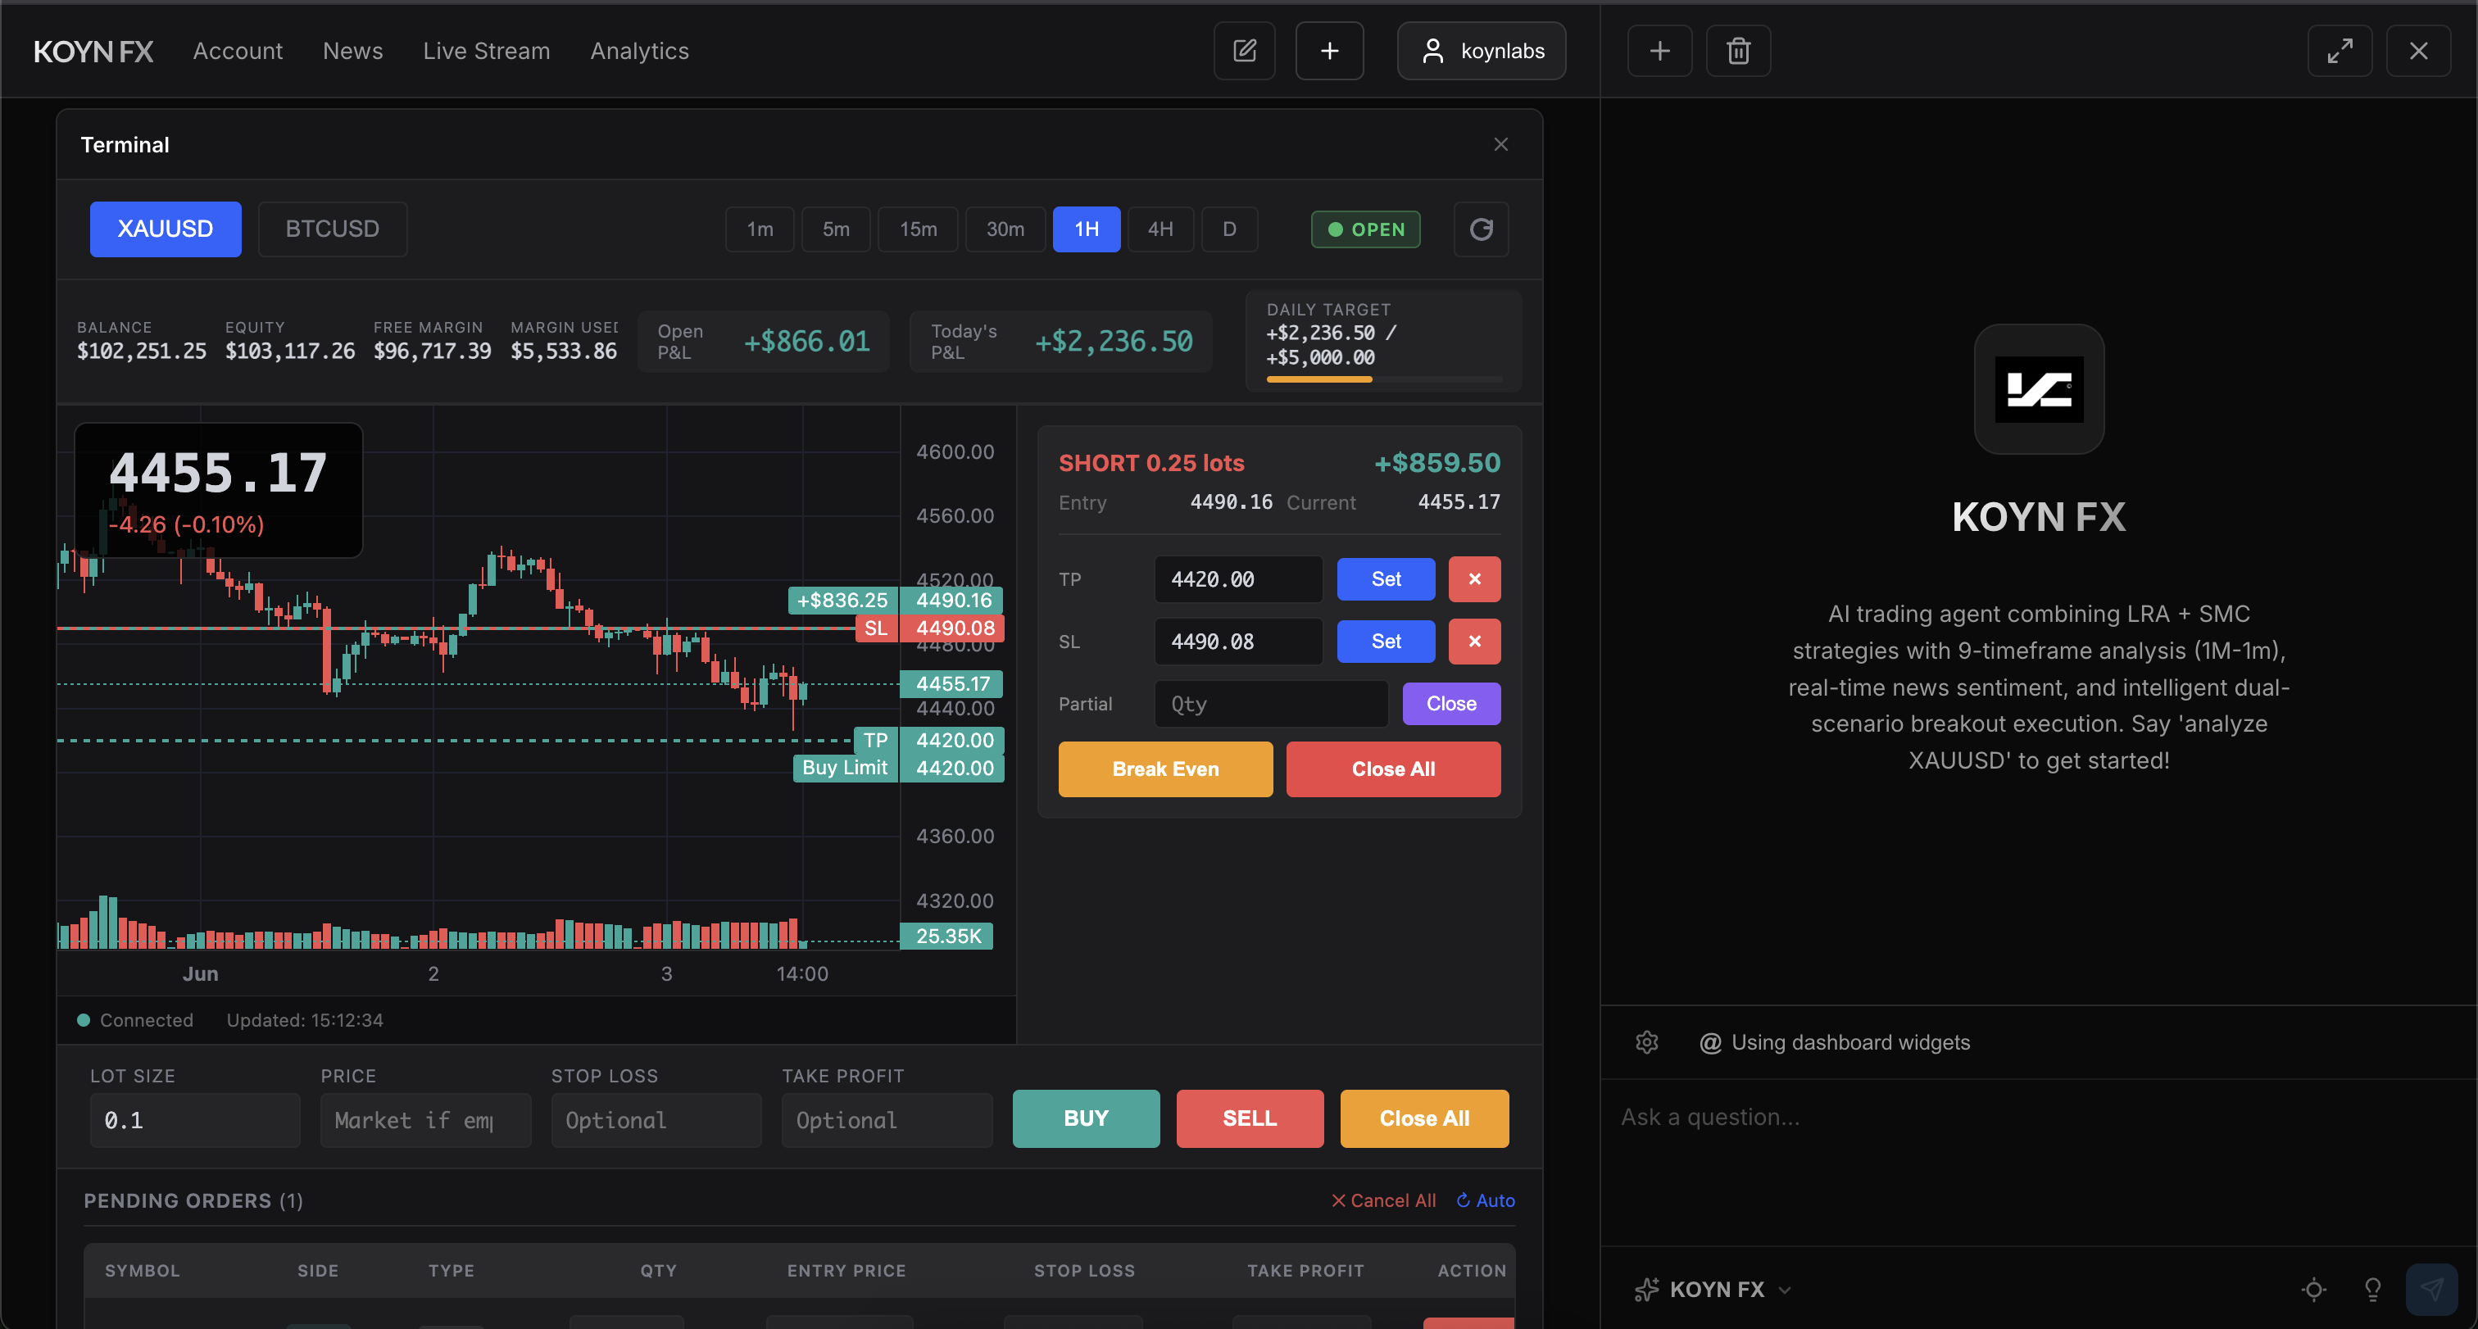
Task: Select the D daily timeframe
Action: (1228, 229)
